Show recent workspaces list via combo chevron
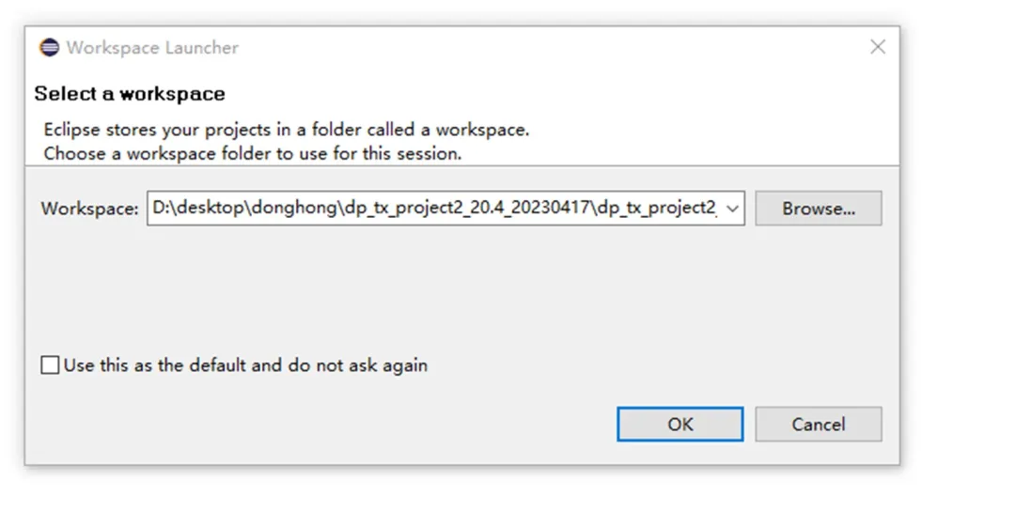Screen dimensions: 1015x511 (x=733, y=209)
